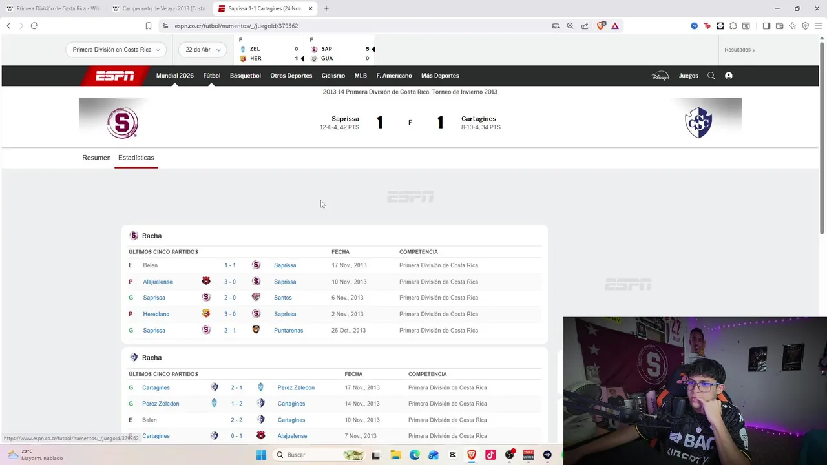The width and height of the screenshot is (827, 465).
Task: Open the ESPN user profile icon
Action: pos(729,76)
